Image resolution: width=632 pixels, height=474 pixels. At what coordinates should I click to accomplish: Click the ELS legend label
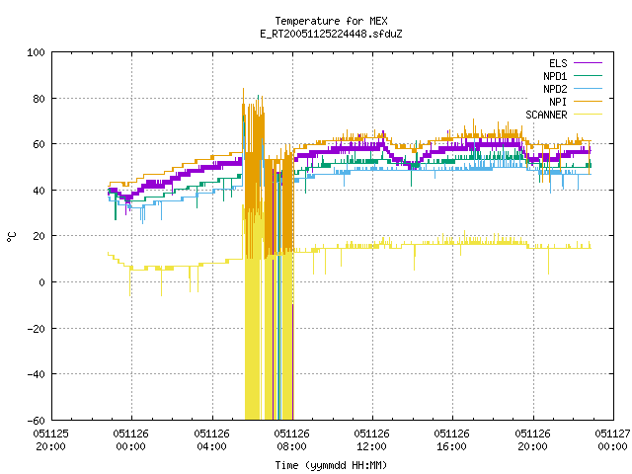point(558,63)
